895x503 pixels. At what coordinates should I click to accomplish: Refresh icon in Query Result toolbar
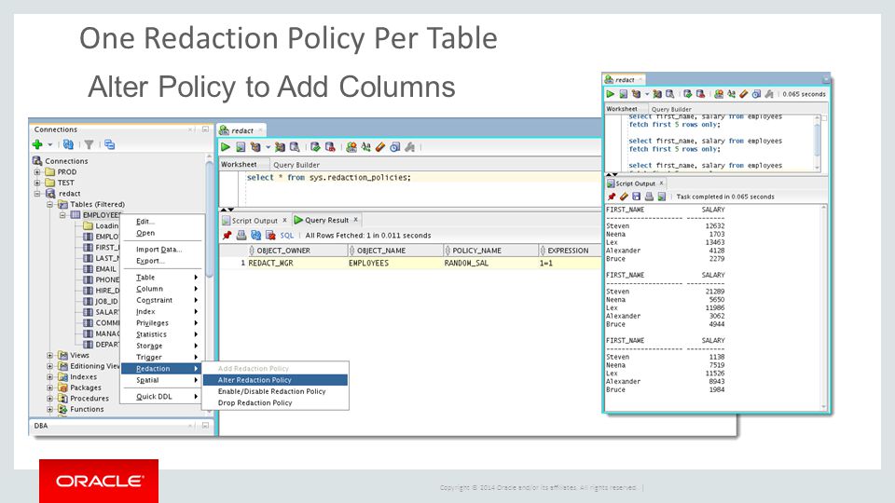255,235
